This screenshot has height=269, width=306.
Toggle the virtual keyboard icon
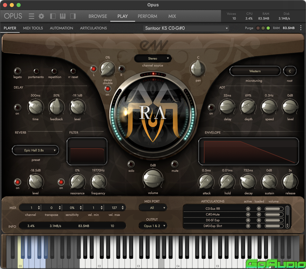coord(63,16)
